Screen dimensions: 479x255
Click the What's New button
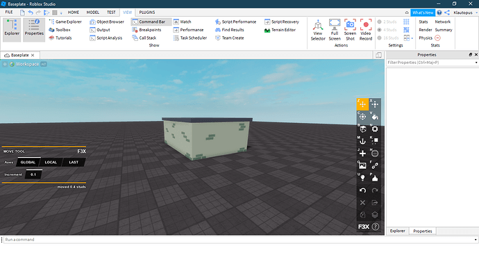click(x=423, y=13)
